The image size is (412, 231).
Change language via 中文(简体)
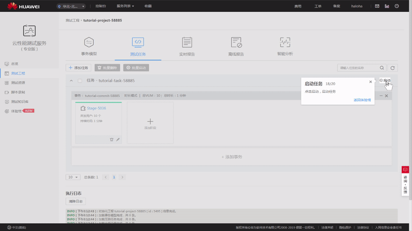tap(17, 227)
